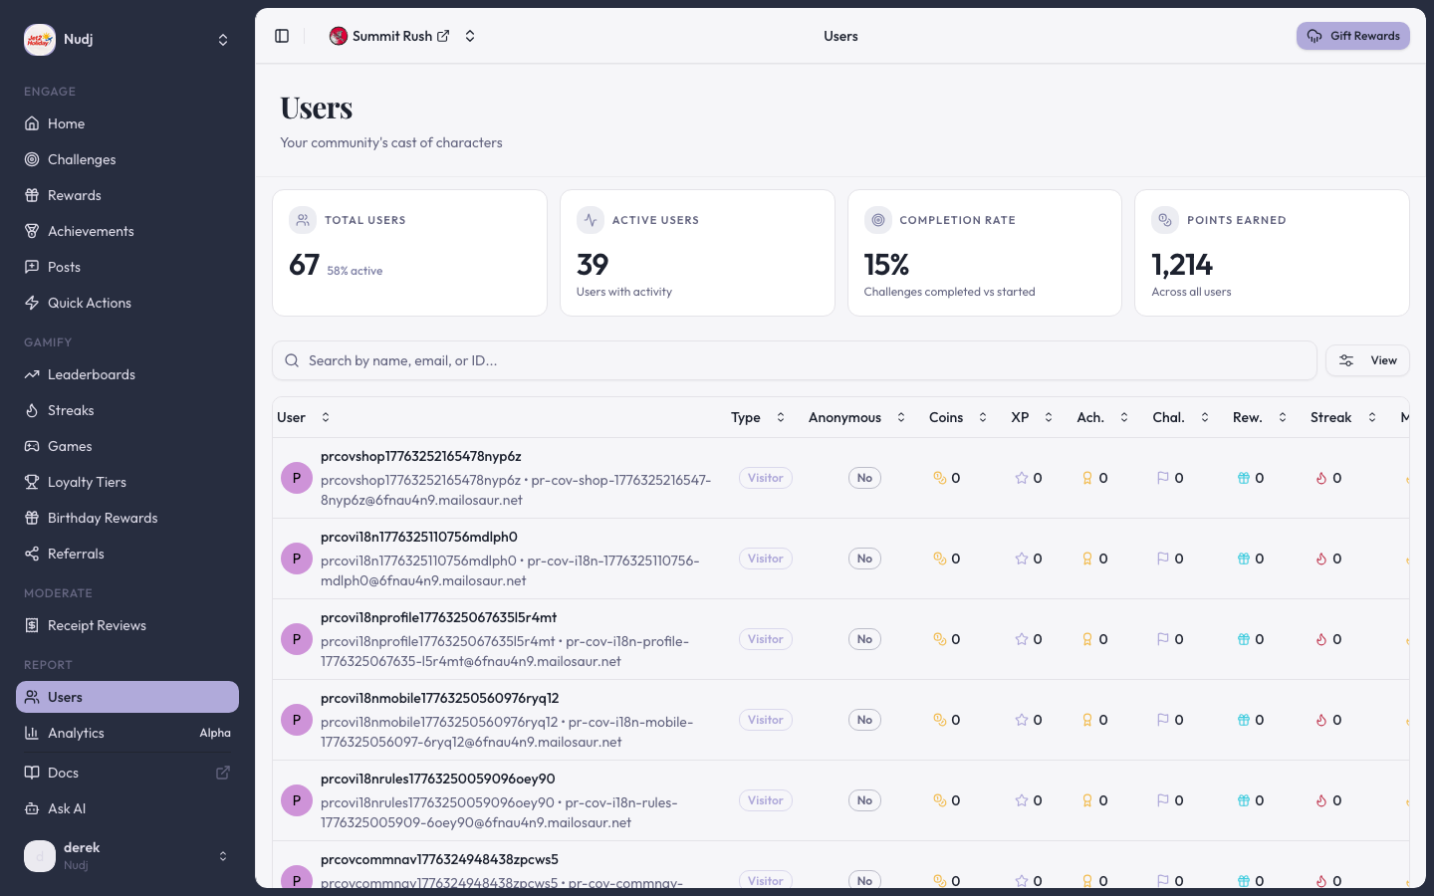Click the Challenges target icon in sidebar
The height and width of the screenshot is (896, 1434).
pyautogui.click(x=32, y=159)
